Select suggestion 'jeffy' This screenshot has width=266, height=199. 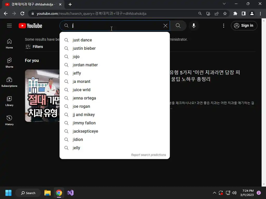[115, 73]
